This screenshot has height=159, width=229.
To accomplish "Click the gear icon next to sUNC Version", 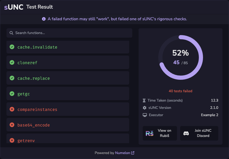I will click(x=145, y=108).
